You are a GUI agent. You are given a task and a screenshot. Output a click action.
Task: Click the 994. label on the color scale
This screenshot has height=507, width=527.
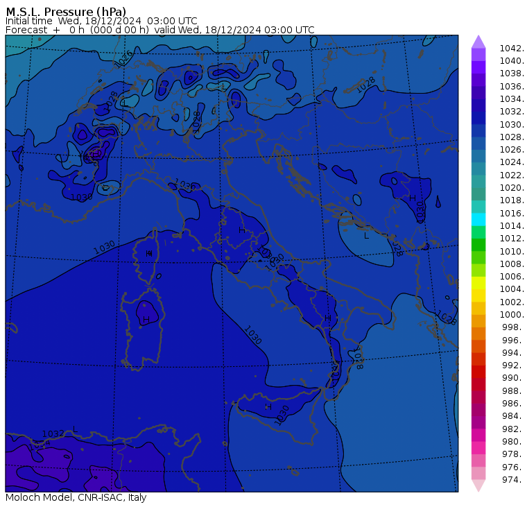[513, 353]
